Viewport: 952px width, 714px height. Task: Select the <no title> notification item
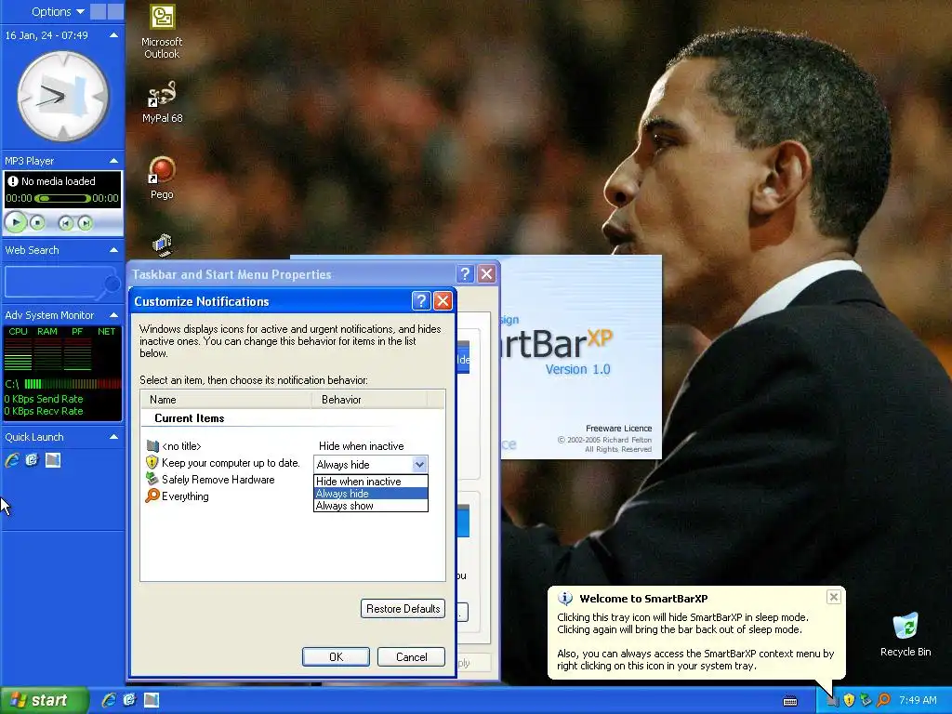(x=181, y=446)
